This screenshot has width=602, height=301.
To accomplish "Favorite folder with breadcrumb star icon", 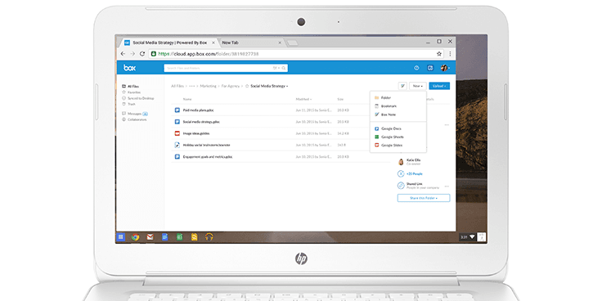I will [247, 86].
